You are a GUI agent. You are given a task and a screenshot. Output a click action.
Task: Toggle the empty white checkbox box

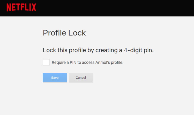(46, 63)
